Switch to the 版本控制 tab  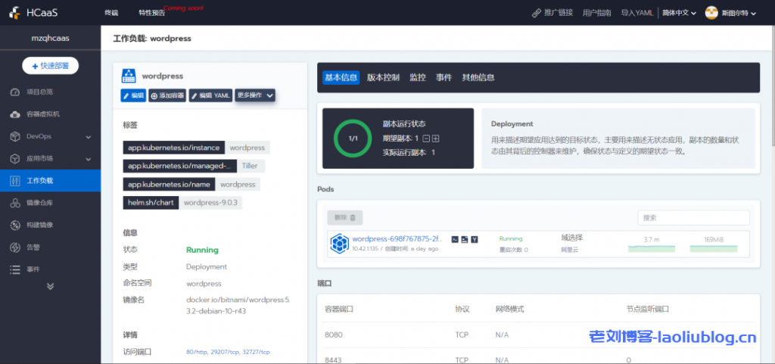383,77
